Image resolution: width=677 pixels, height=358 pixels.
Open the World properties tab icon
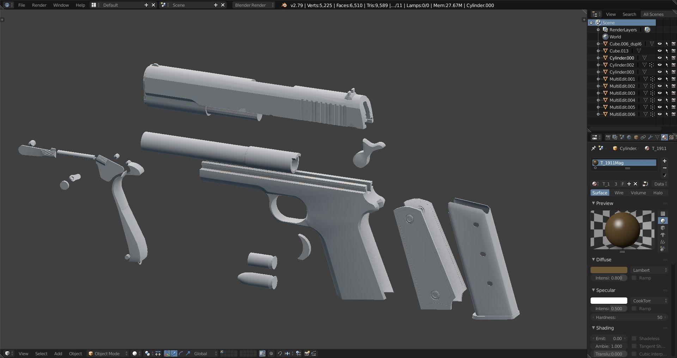(x=629, y=137)
